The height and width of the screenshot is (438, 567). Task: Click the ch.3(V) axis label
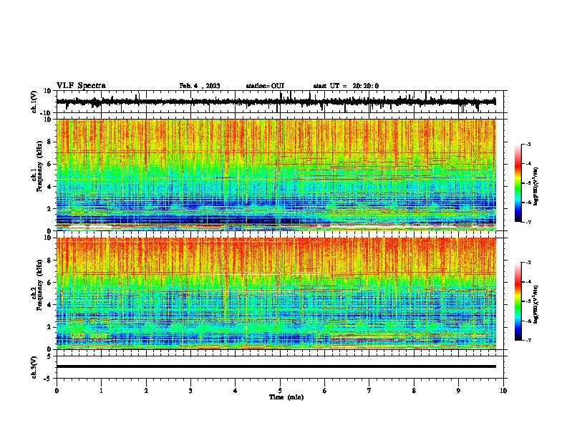34,367
